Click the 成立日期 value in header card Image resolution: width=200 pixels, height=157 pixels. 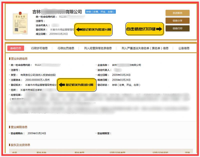point(58,34)
